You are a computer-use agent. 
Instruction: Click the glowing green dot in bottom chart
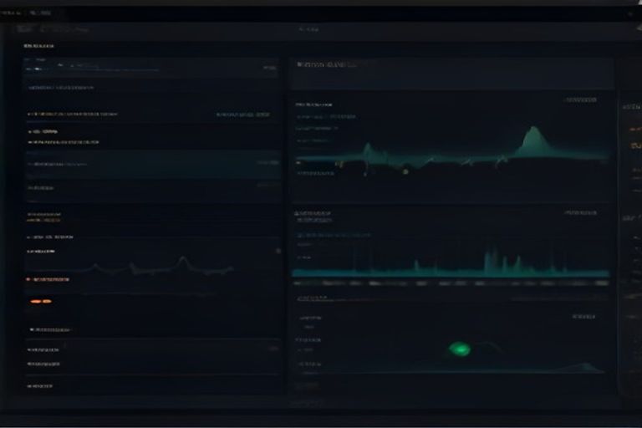pos(460,349)
